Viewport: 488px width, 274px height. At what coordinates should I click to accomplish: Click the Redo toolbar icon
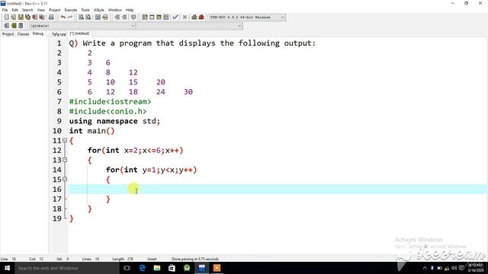[x=70, y=17]
